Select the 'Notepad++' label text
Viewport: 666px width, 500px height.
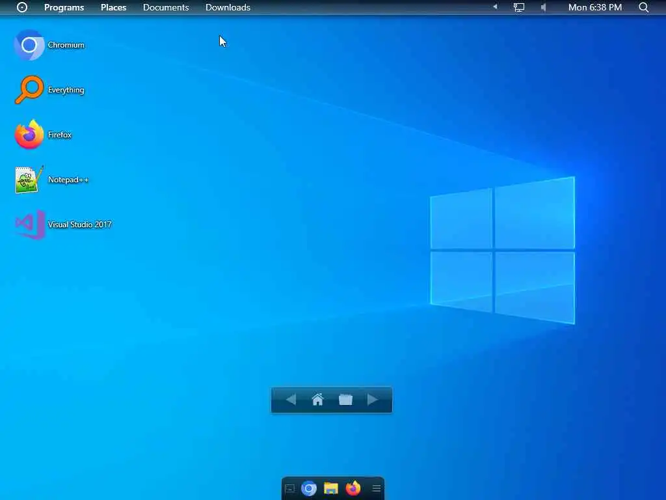[68, 180]
